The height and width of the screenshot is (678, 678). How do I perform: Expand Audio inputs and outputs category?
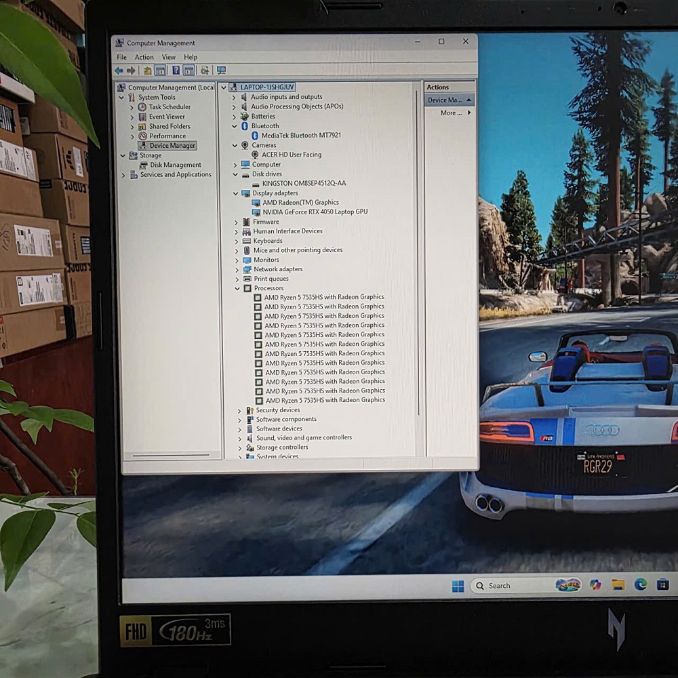point(234,97)
